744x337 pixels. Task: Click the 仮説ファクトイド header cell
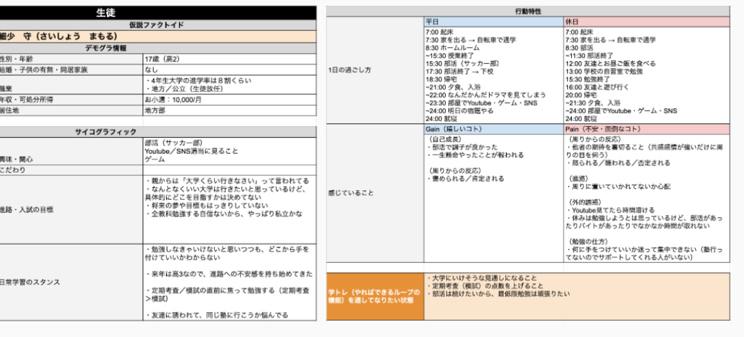pos(157,25)
